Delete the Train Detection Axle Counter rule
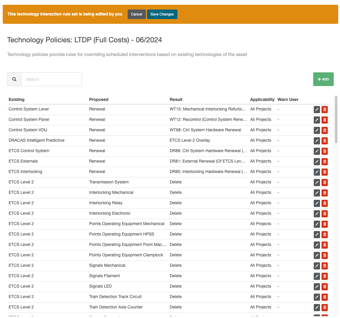Viewport: 340px width, 318px height. [x=325, y=307]
